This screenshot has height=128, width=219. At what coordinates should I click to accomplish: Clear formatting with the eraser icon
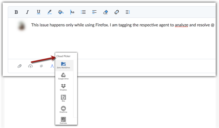point(105,12)
